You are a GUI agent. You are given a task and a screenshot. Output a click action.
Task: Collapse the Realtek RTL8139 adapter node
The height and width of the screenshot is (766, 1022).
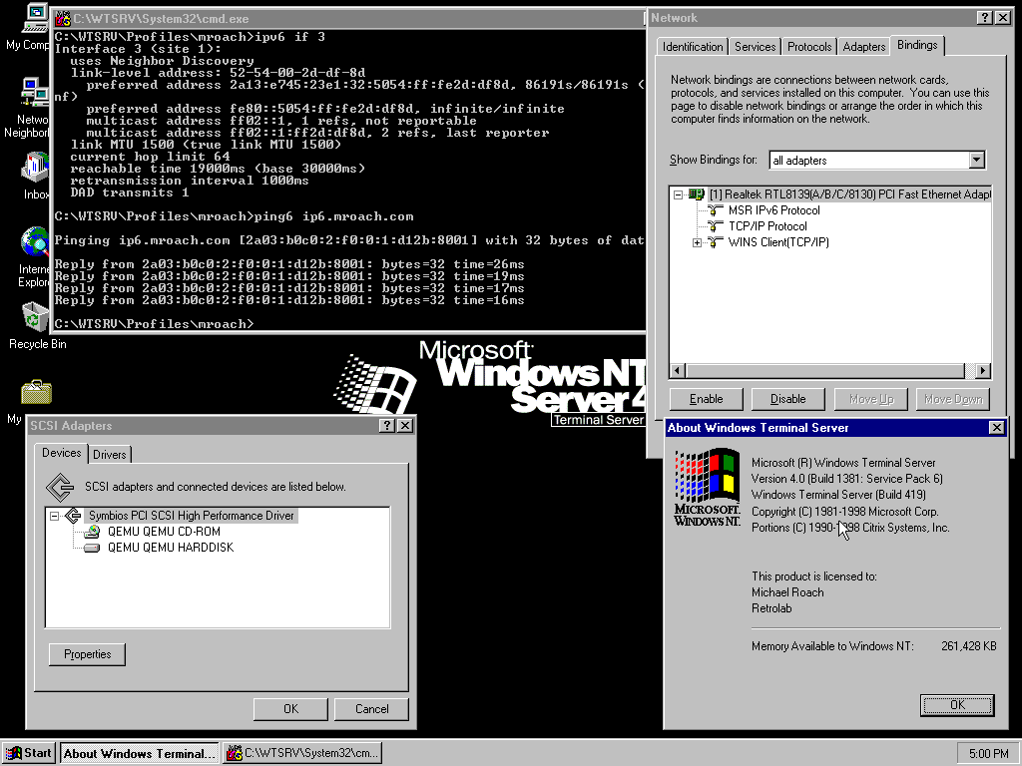(x=678, y=194)
